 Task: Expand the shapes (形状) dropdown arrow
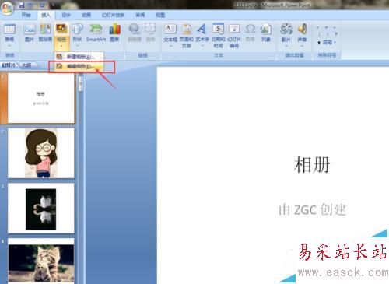(77, 46)
